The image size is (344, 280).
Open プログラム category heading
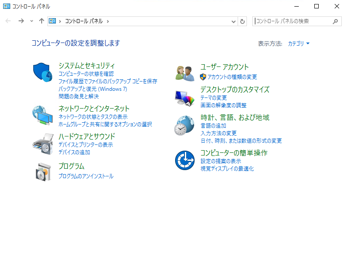click(71, 166)
